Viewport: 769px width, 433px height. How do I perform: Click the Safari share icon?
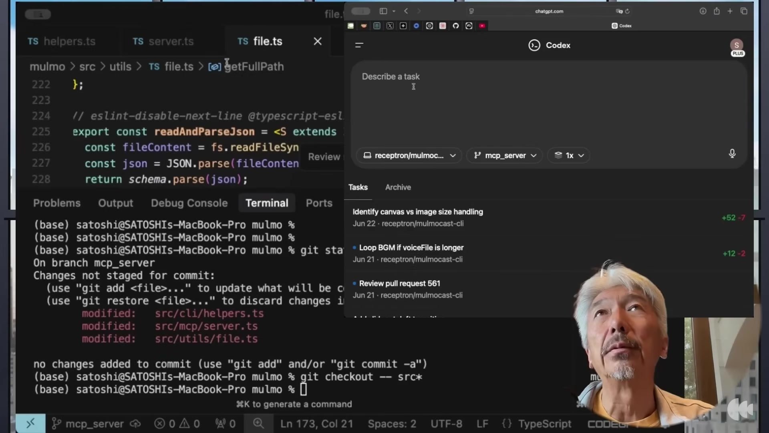[717, 11]
